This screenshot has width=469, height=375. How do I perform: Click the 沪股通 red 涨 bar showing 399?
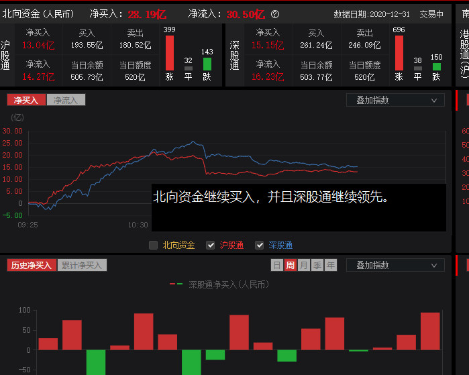[170, 53]
